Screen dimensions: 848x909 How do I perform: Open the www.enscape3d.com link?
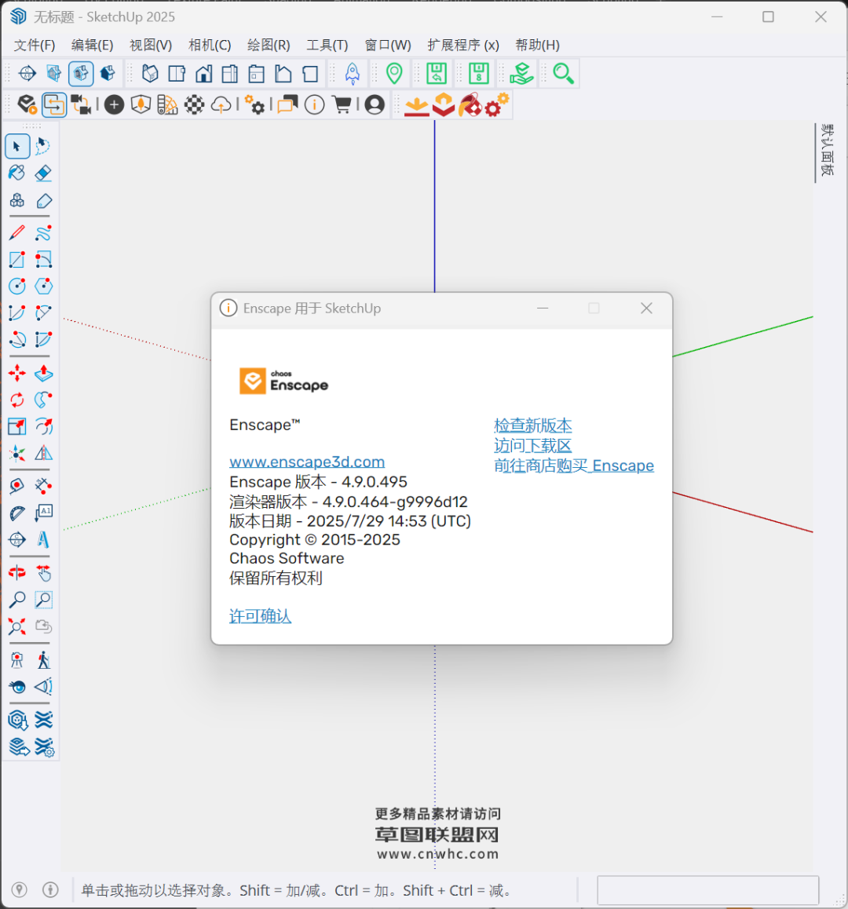[307, 462]
